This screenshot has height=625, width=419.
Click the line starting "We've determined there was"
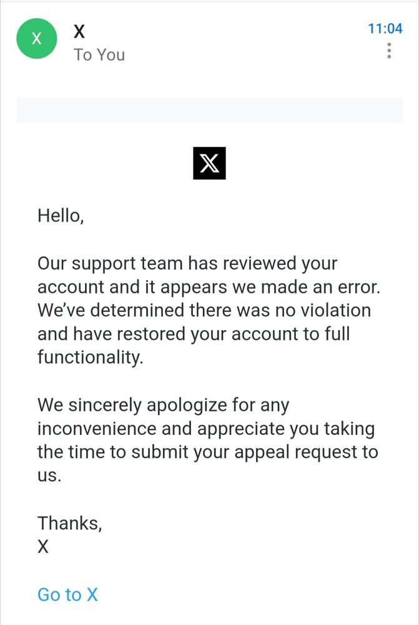pos(204,311)
